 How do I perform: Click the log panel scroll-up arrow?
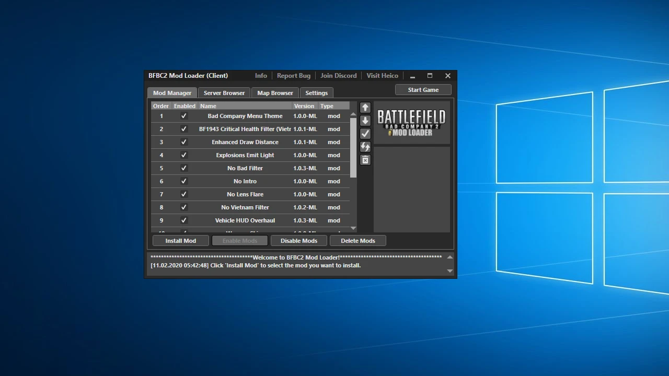(450, 257)
